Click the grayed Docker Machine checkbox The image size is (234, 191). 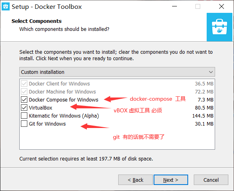pos(24,91)
